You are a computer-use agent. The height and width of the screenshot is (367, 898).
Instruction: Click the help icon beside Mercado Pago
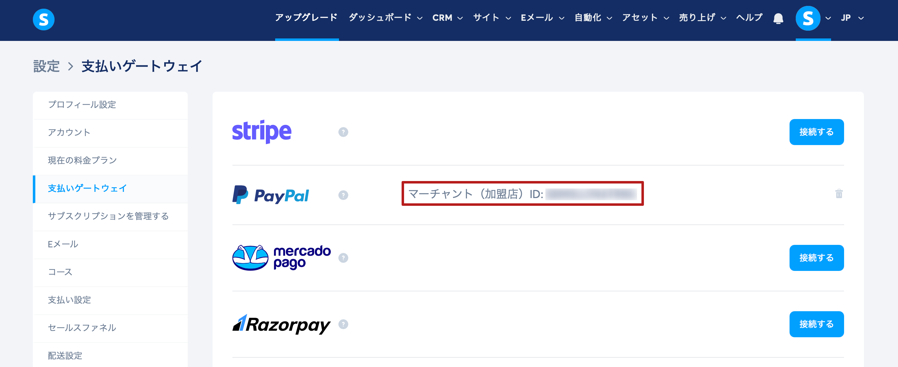coord(343,258)
